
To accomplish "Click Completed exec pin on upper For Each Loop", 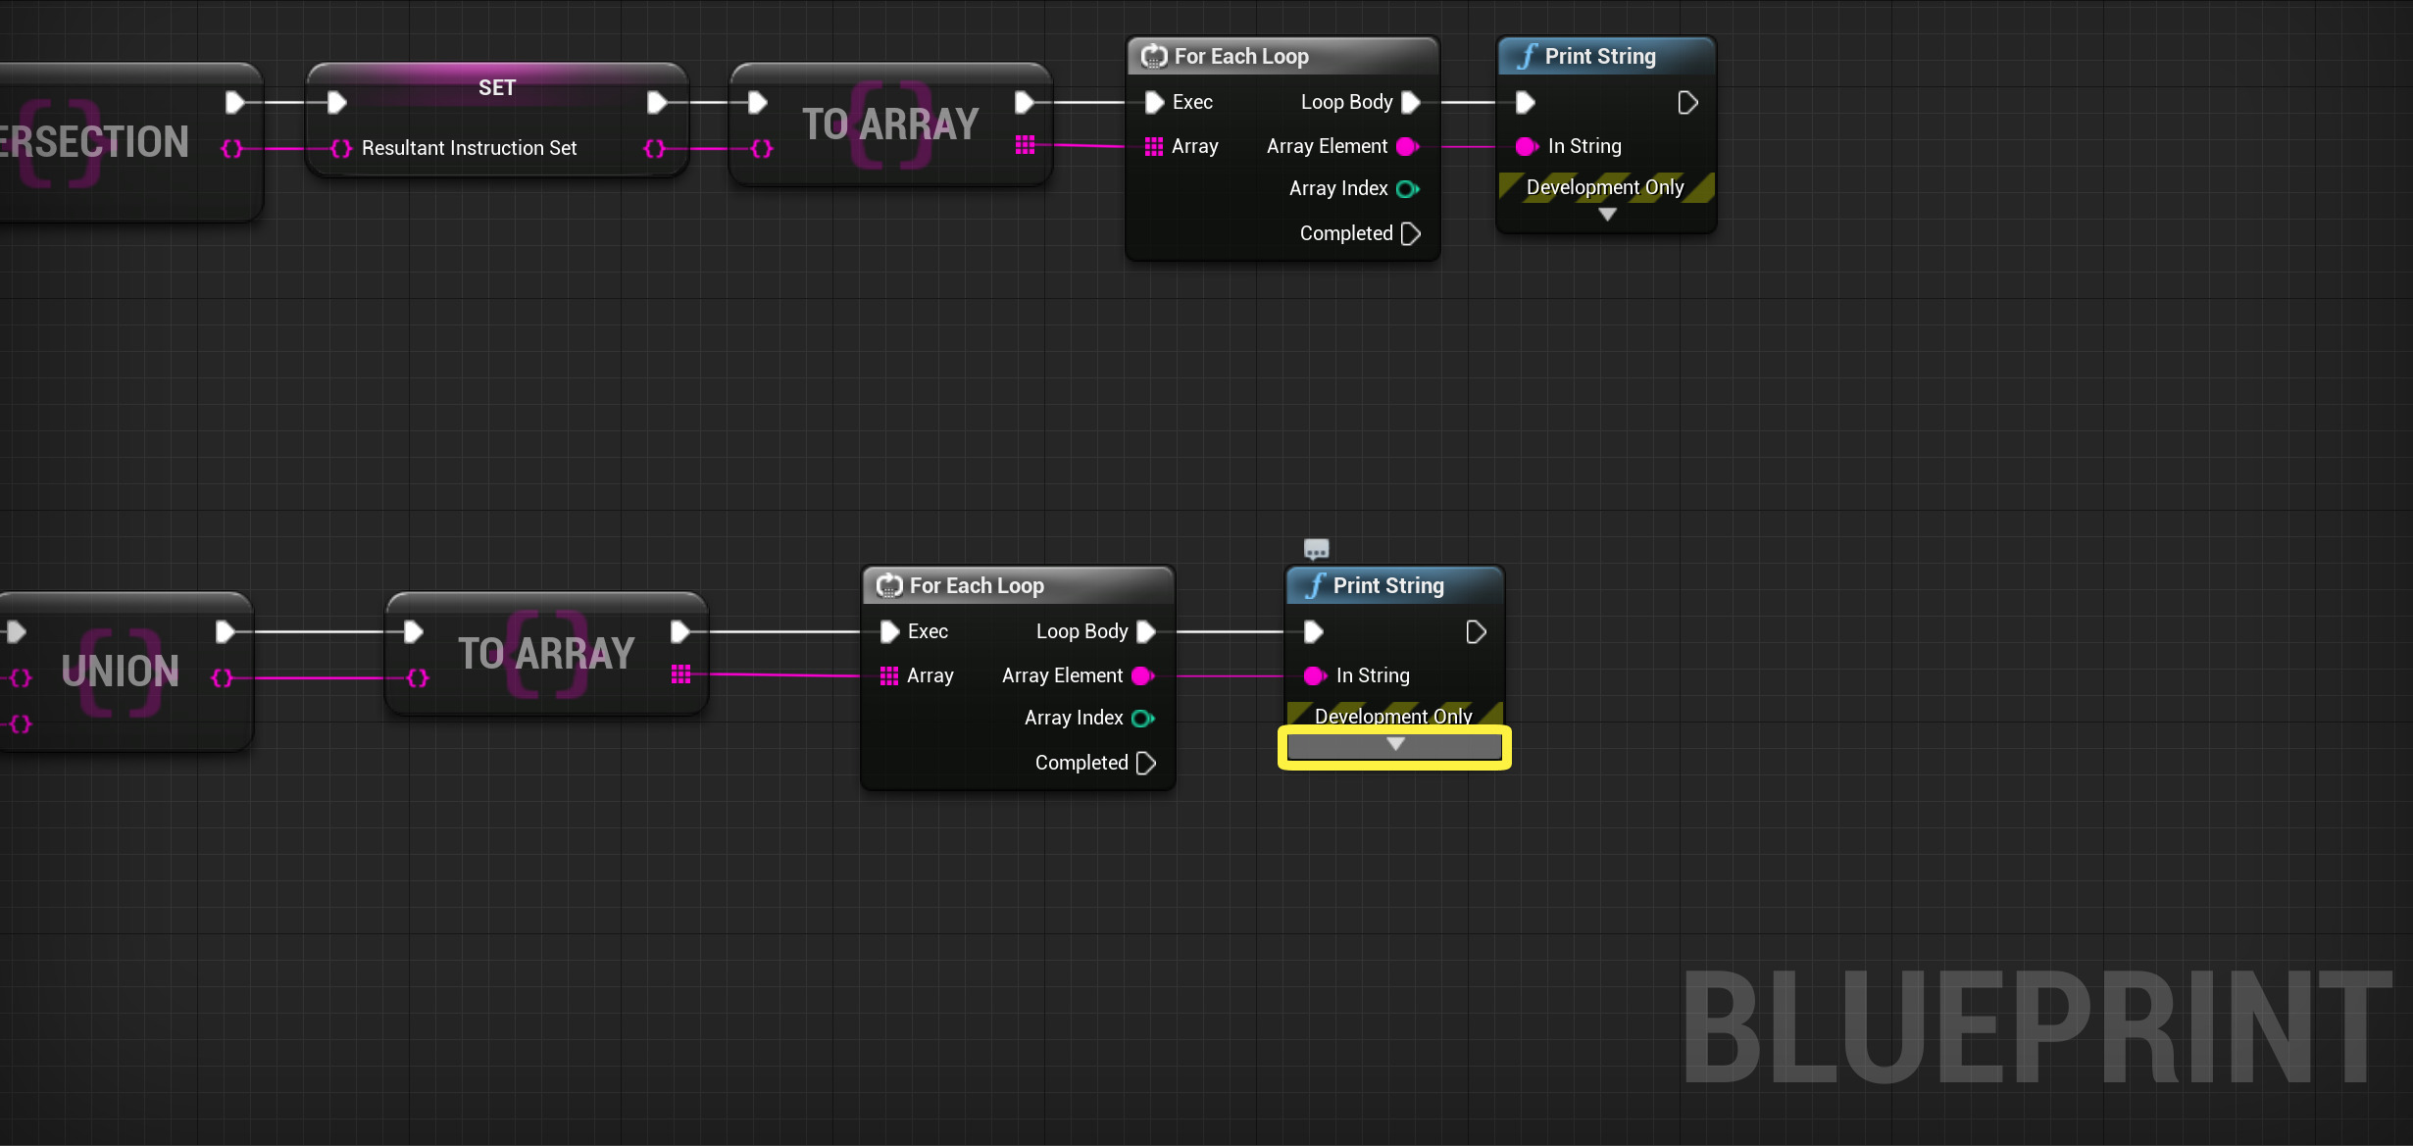I will coord(1410,234).
